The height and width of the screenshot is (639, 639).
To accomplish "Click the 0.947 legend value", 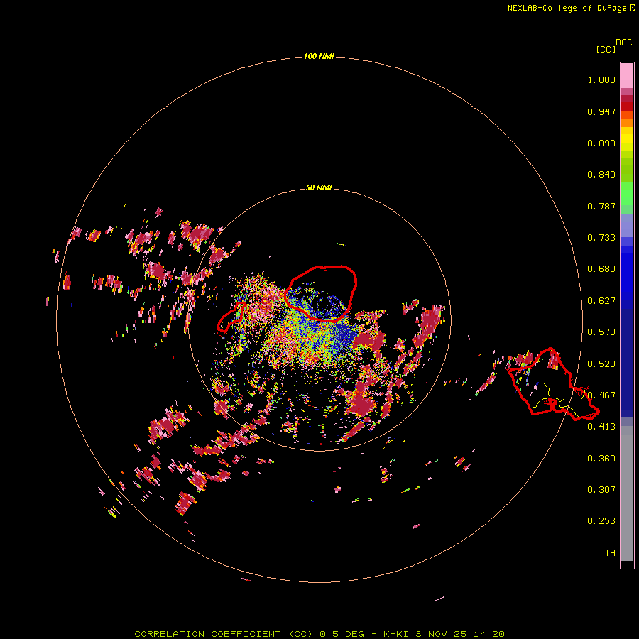I will coord(601,111).
